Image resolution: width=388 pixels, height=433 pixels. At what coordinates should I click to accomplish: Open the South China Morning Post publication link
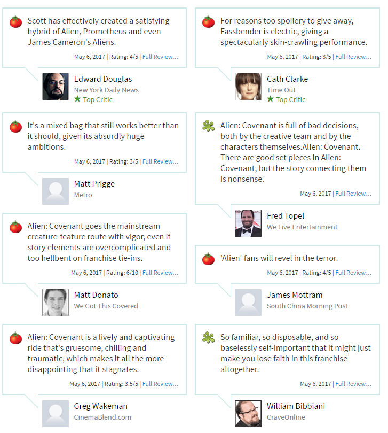[307, 306]
